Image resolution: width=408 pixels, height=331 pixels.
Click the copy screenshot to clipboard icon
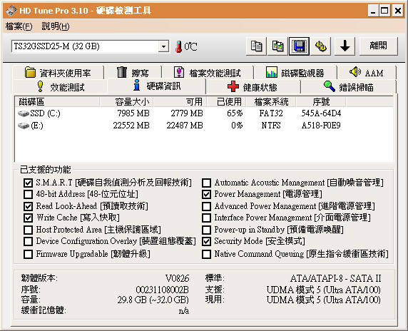(x=277, y=46)
